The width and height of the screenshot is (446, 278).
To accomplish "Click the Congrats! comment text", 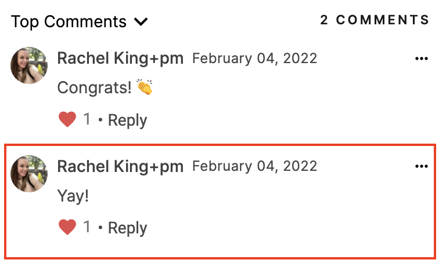I will click(95, 87).
